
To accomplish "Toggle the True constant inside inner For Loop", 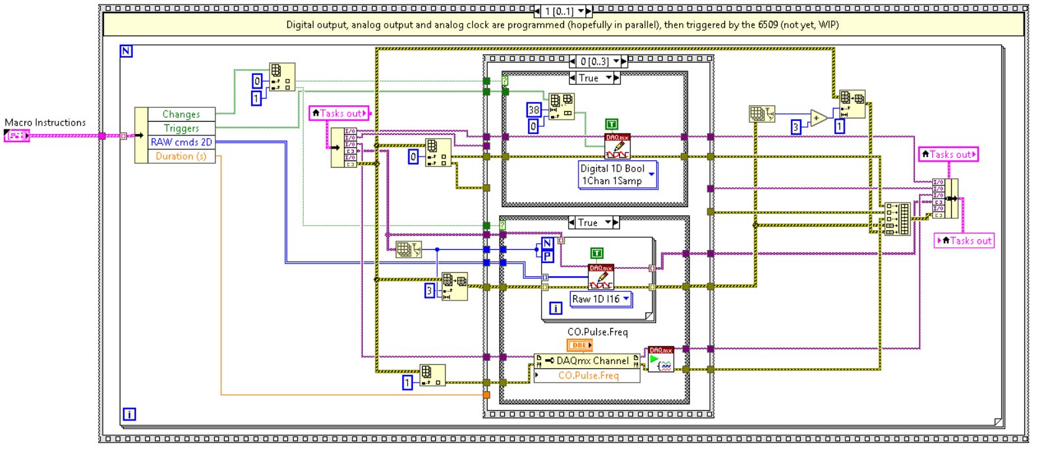I will pyautogui.click(x=597, y=253).
